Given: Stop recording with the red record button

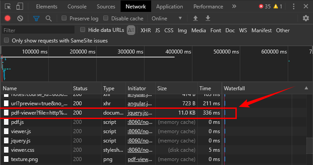Looking at the screenshot, I should click(x=8, y=18).
